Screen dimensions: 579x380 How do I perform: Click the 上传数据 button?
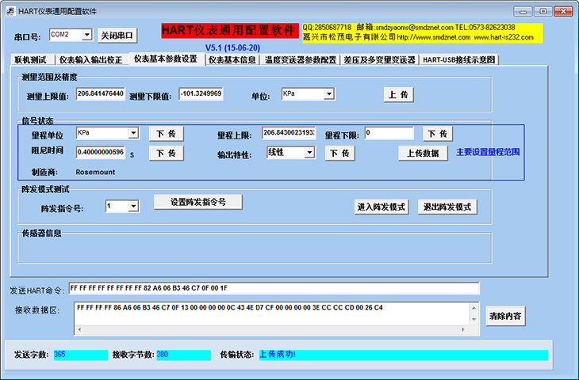pyautogui.click(x=423, y=153)
